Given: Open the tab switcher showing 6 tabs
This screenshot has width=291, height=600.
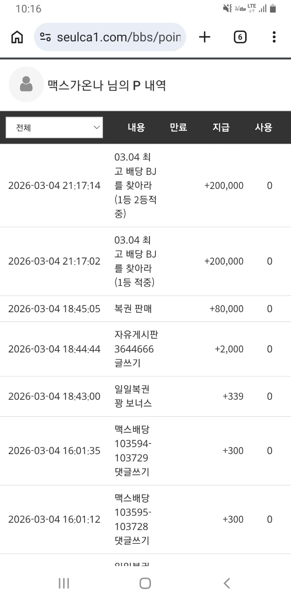Looking at the screenshot, I should pyautogui.click(x=240, y=37).
